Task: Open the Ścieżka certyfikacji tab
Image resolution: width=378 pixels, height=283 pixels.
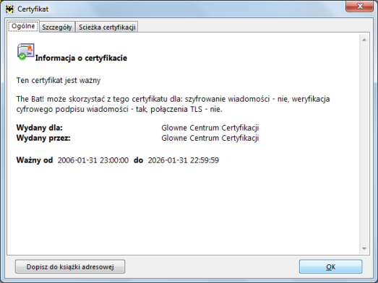Action: [x=107, y=27]
